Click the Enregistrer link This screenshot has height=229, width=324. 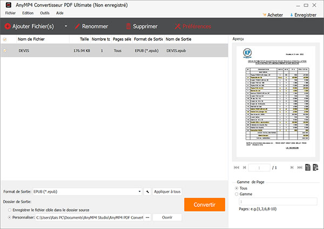[x=303, y=15]
